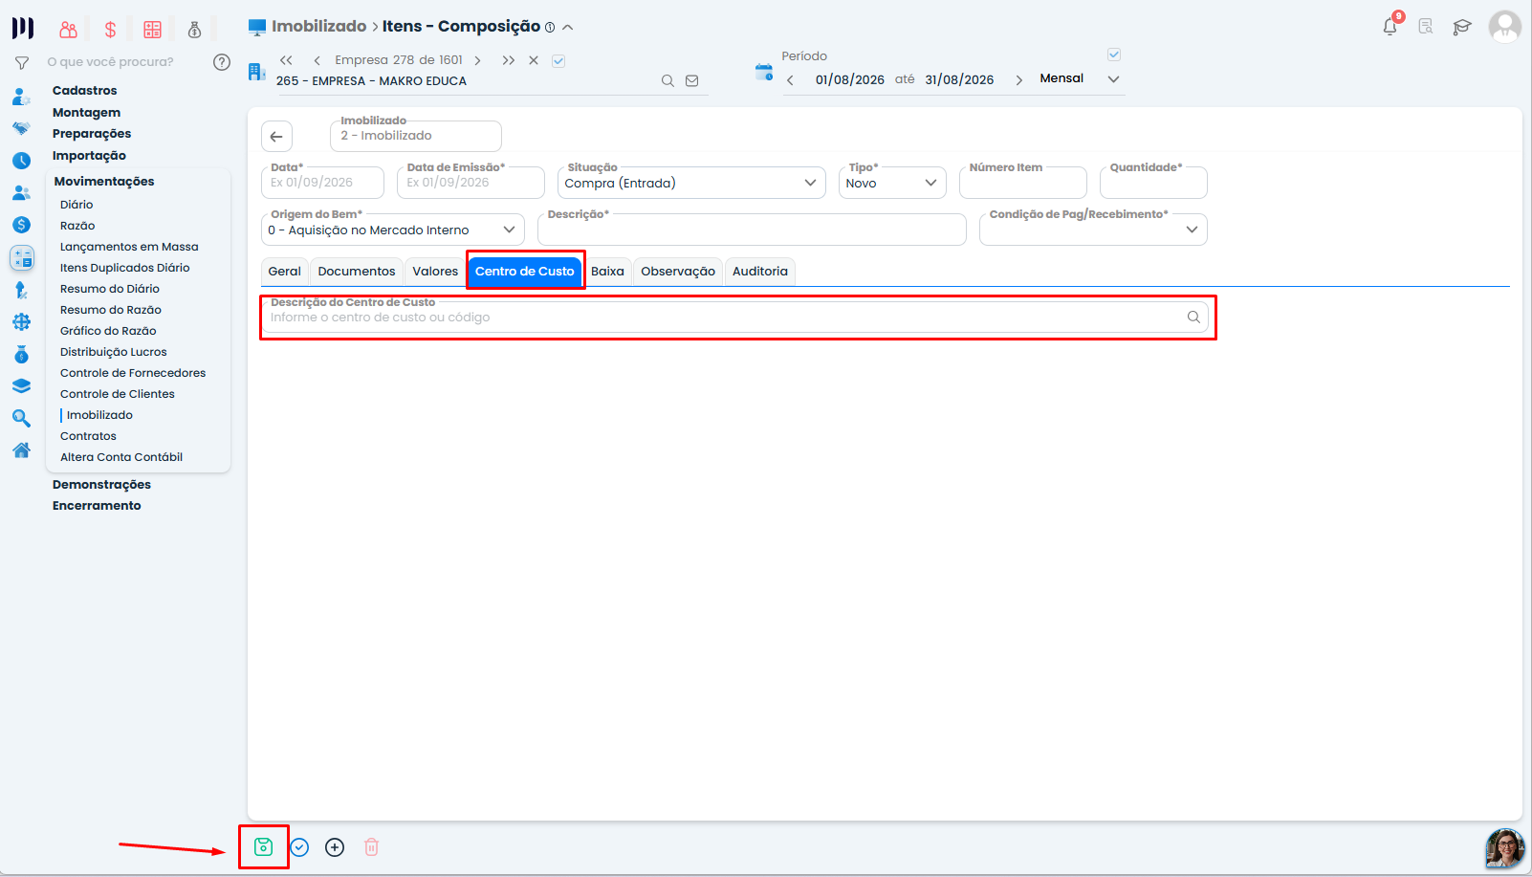Collapse the breadcrumb title chevron
The height and width of the screenshot is (877, 1532).
click(568, 28)
